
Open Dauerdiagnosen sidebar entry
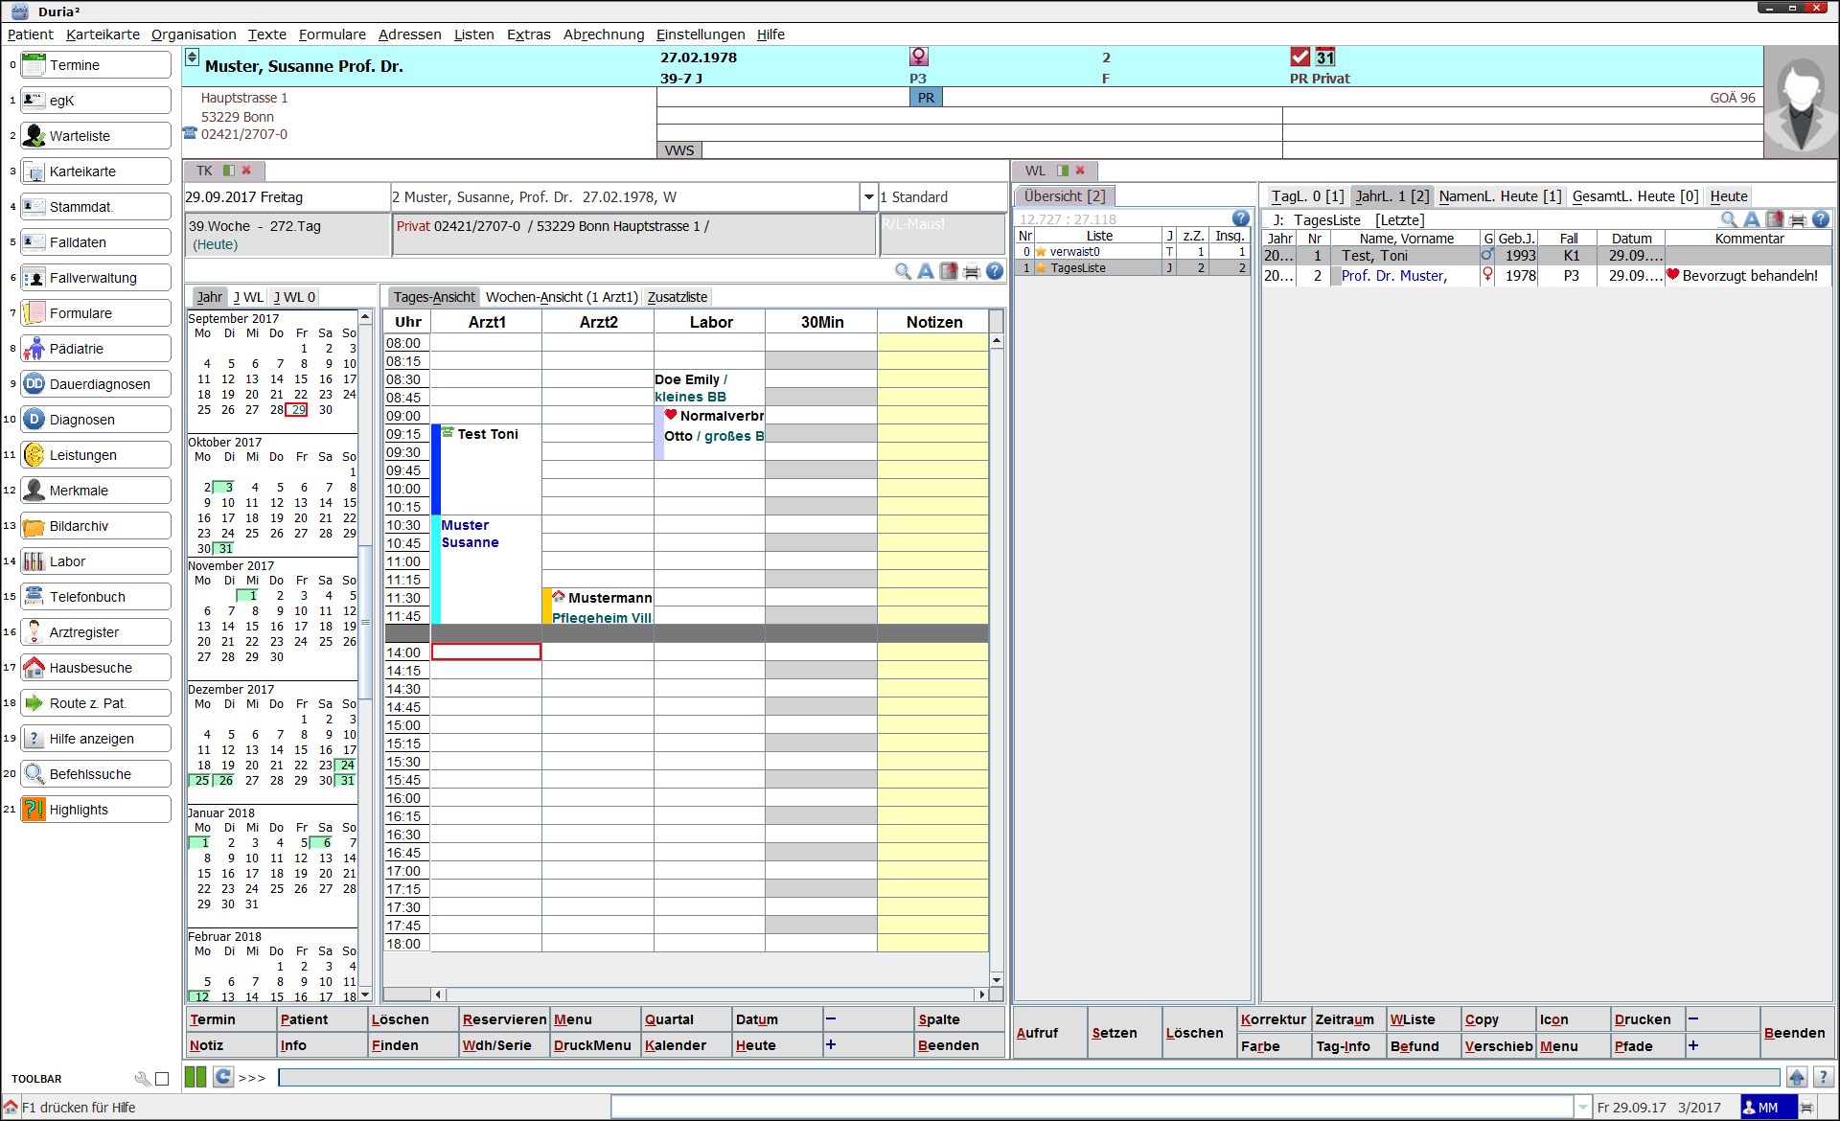click(x=95, y=384)
